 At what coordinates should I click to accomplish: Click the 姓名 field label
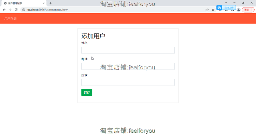(84, 43)
